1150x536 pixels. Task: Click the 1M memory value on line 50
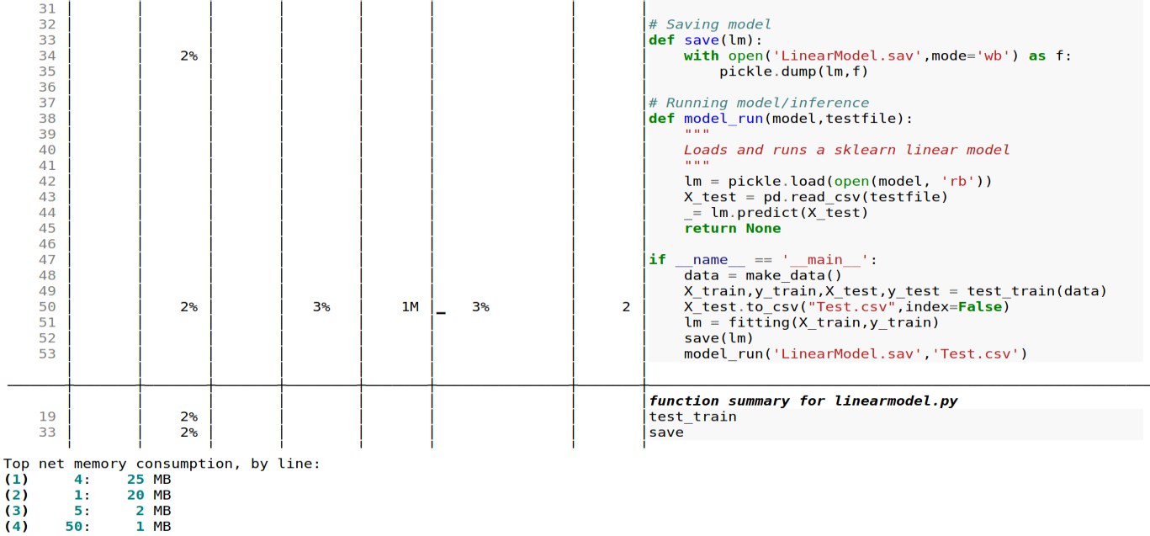pyautogui.click(x=410, y=307)
